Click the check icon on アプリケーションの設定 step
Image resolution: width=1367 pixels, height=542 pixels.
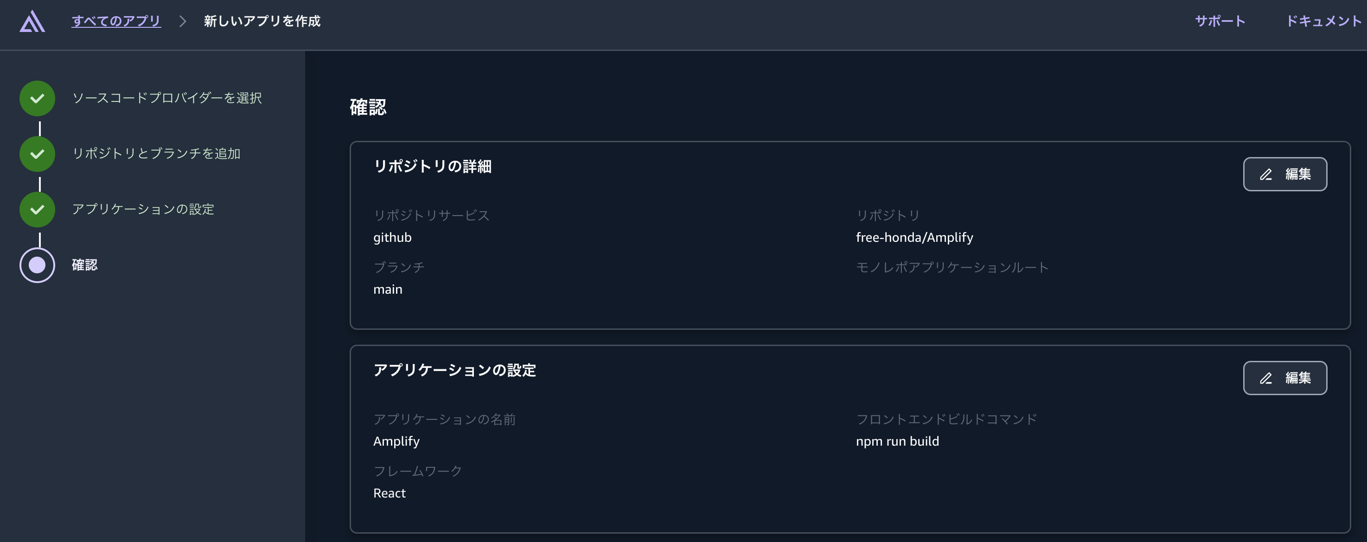coord(37,209)
